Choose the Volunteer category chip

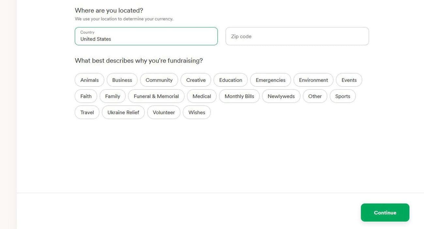coord(164,112)
